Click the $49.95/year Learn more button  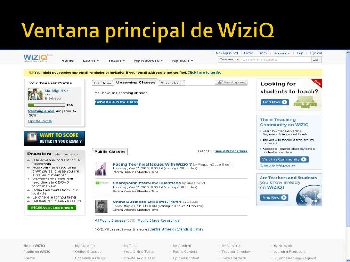click(52, 208)
